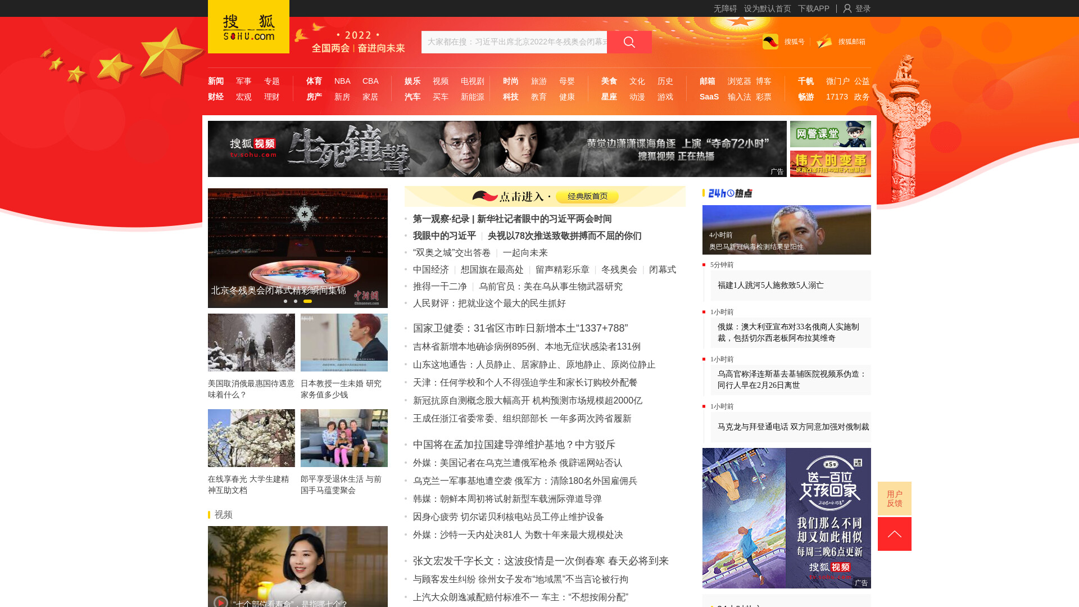1079x607 pixels.
Task: Open 冬残奥会 topic link
Action: coord(619,270)
